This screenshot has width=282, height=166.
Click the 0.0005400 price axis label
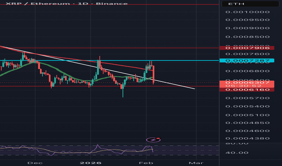point(248,107)
